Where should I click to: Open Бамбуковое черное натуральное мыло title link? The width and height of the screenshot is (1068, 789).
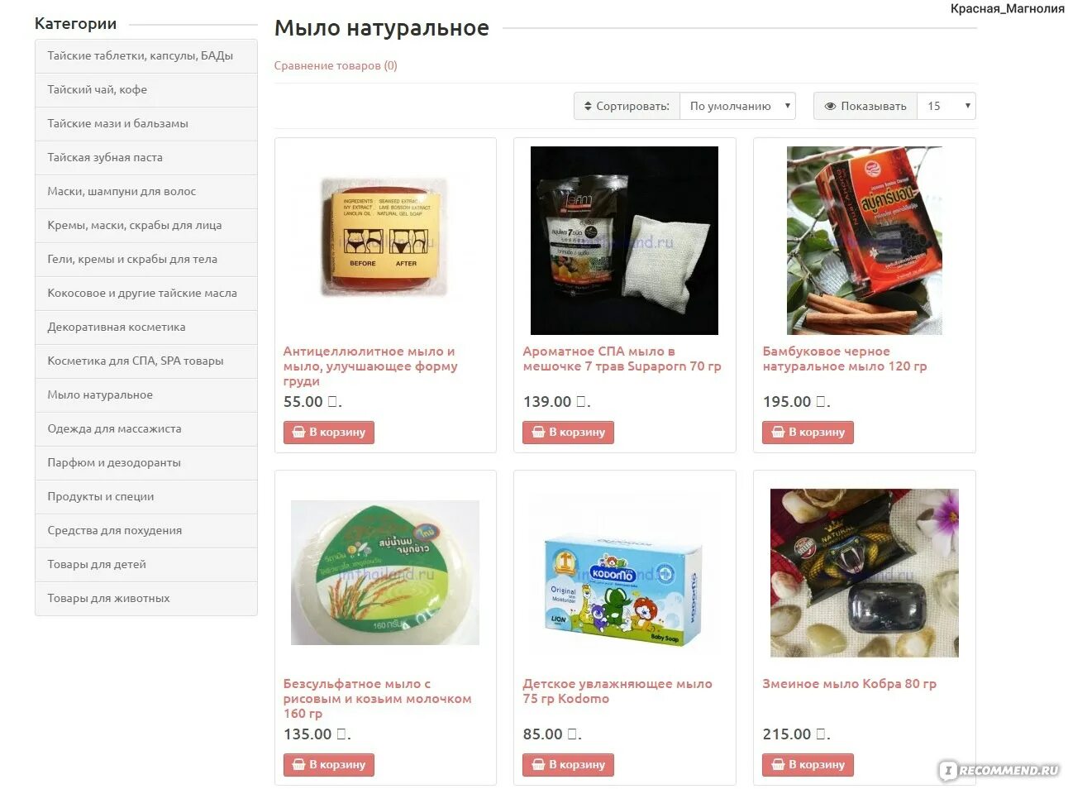(x=845, y=359)
